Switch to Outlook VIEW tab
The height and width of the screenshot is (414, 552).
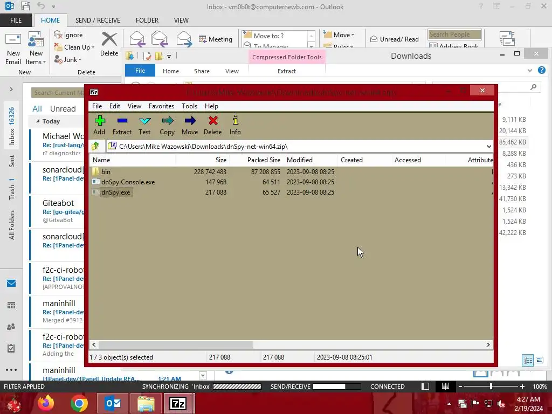pyautogui.click(x=181, y=20)
